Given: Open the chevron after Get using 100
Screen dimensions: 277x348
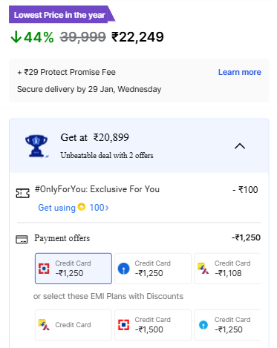Looking at the screenshot, I should tap(107, 208).
